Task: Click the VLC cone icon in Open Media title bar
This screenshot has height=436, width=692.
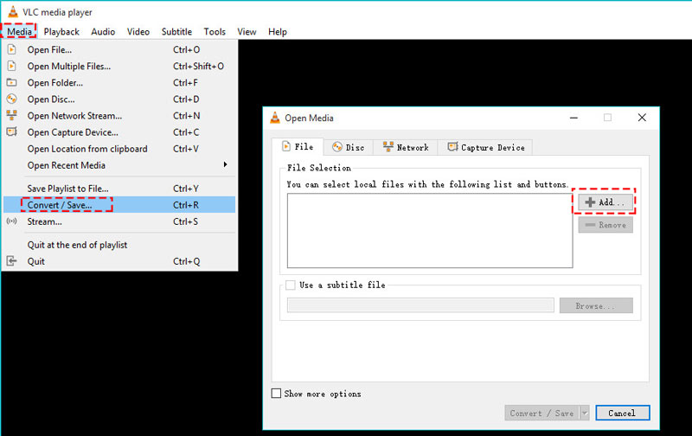Action: [x=275, y=119]
